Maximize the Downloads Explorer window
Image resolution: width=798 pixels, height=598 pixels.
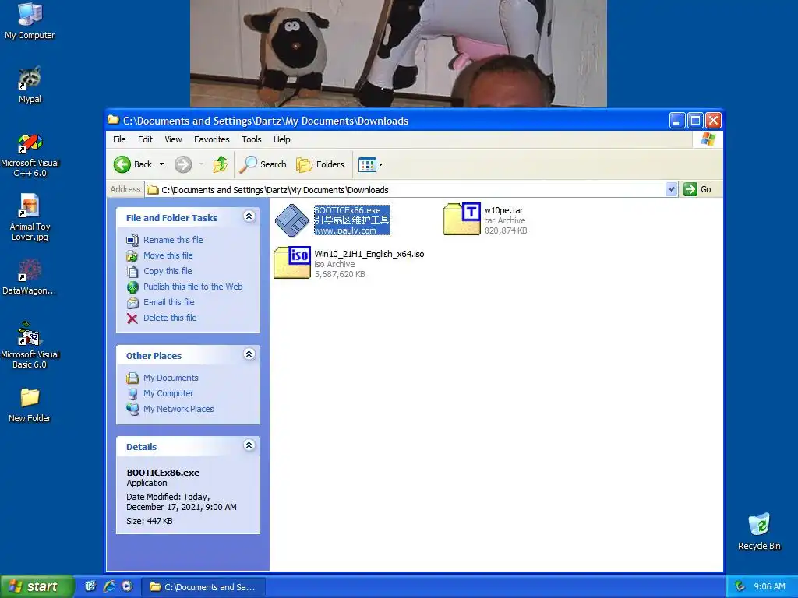pyautogui.click(x=695, y=121)
